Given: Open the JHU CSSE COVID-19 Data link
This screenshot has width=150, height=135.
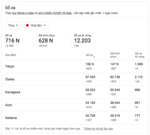Looking at the screenshot, I should (55, 13).
